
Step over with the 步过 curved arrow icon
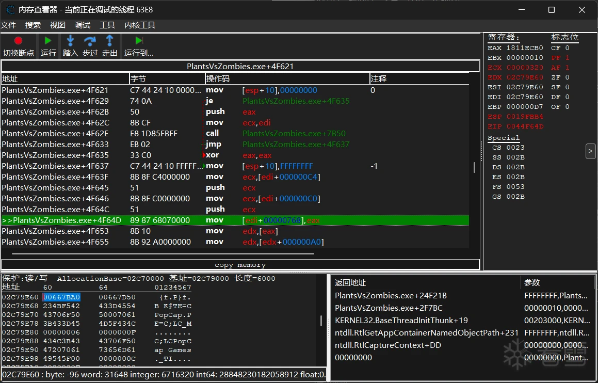tap(90, 40)
